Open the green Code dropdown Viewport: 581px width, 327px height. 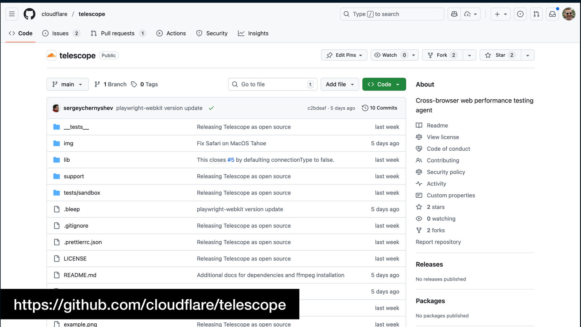(x=384, y=84)
